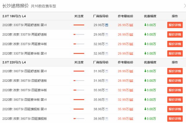Click attention bar of 380TSI 四驱旗舰版 国VI
The image size is (186, 123).
(x=79, y=109)
